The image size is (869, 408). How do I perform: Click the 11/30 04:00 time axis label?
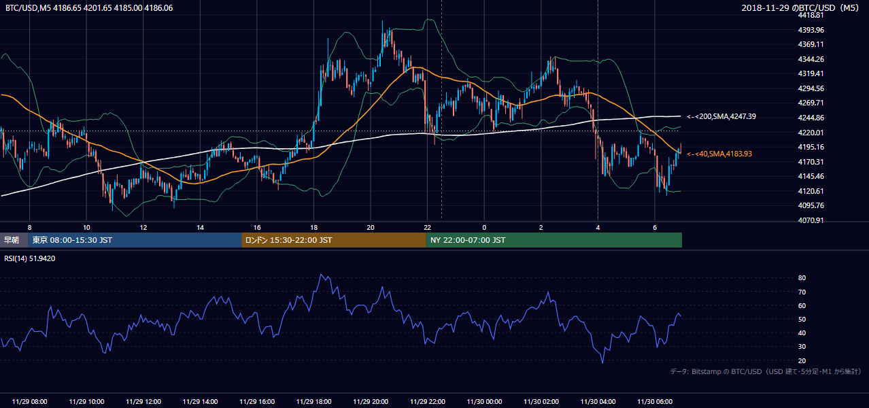(x=598, y=402)
